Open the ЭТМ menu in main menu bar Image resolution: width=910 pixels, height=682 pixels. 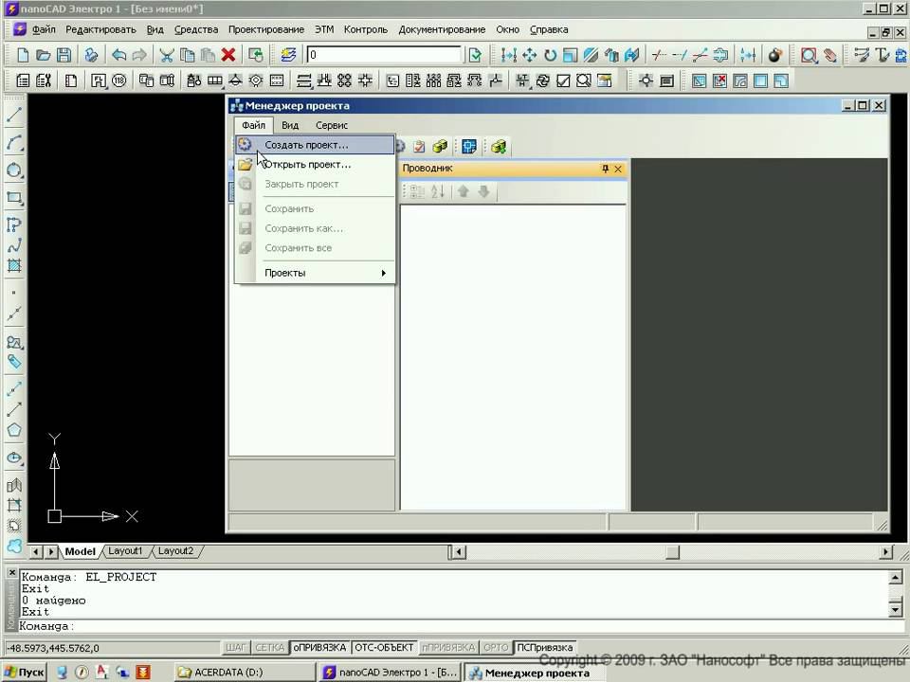click(x=324, y=29)
